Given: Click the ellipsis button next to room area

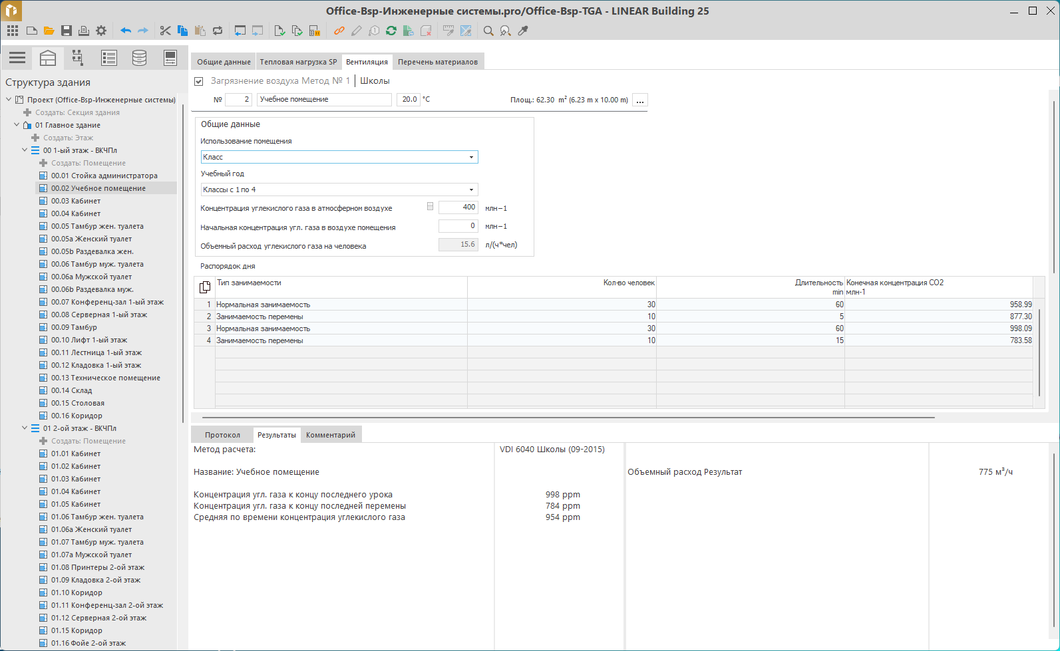Looking at the screenshot, I should tap(639, 100).
